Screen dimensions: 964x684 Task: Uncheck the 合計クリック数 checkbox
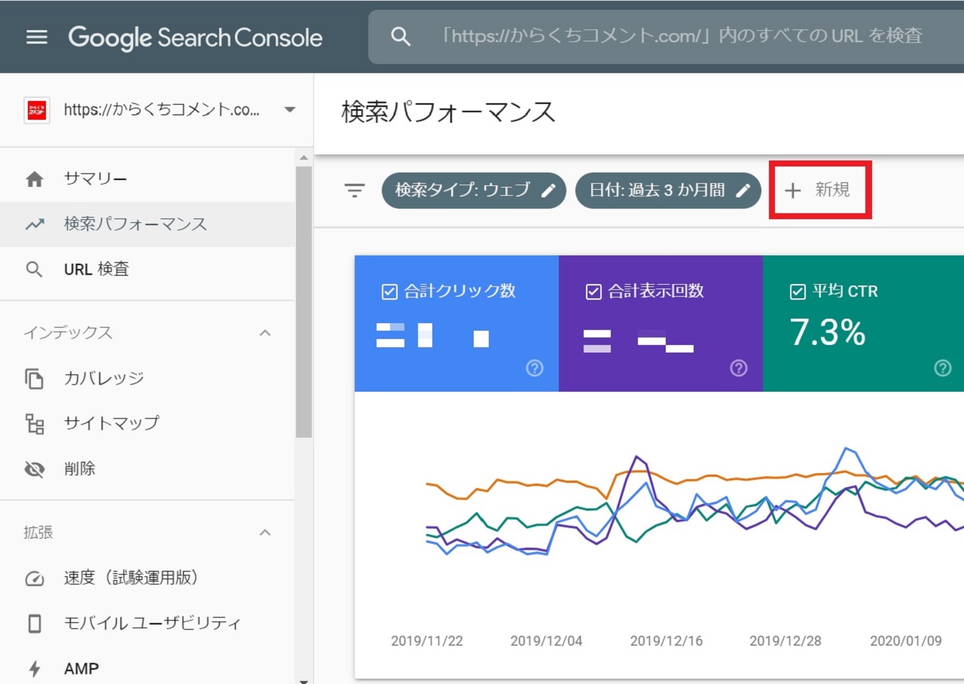[x=389, y=292]
